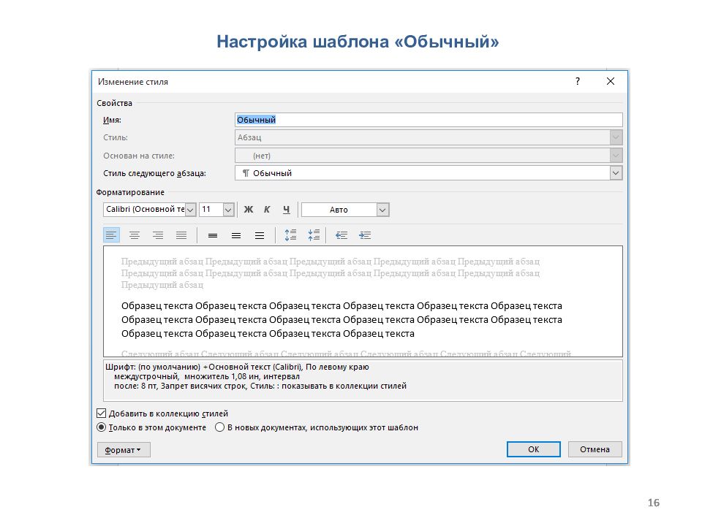Align text to the right

click(158, 235)
